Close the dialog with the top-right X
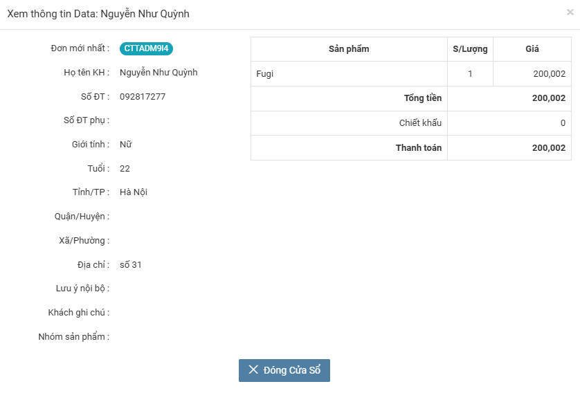Screen dimensions: 580x402 pyautogui.click(x=570, y=12)
